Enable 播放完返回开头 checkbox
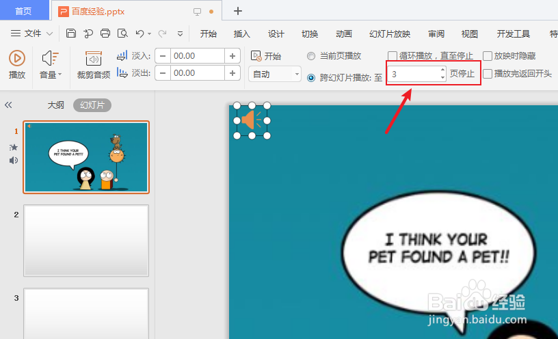This screenshot has height=339, width=558. tap(488, 74)
